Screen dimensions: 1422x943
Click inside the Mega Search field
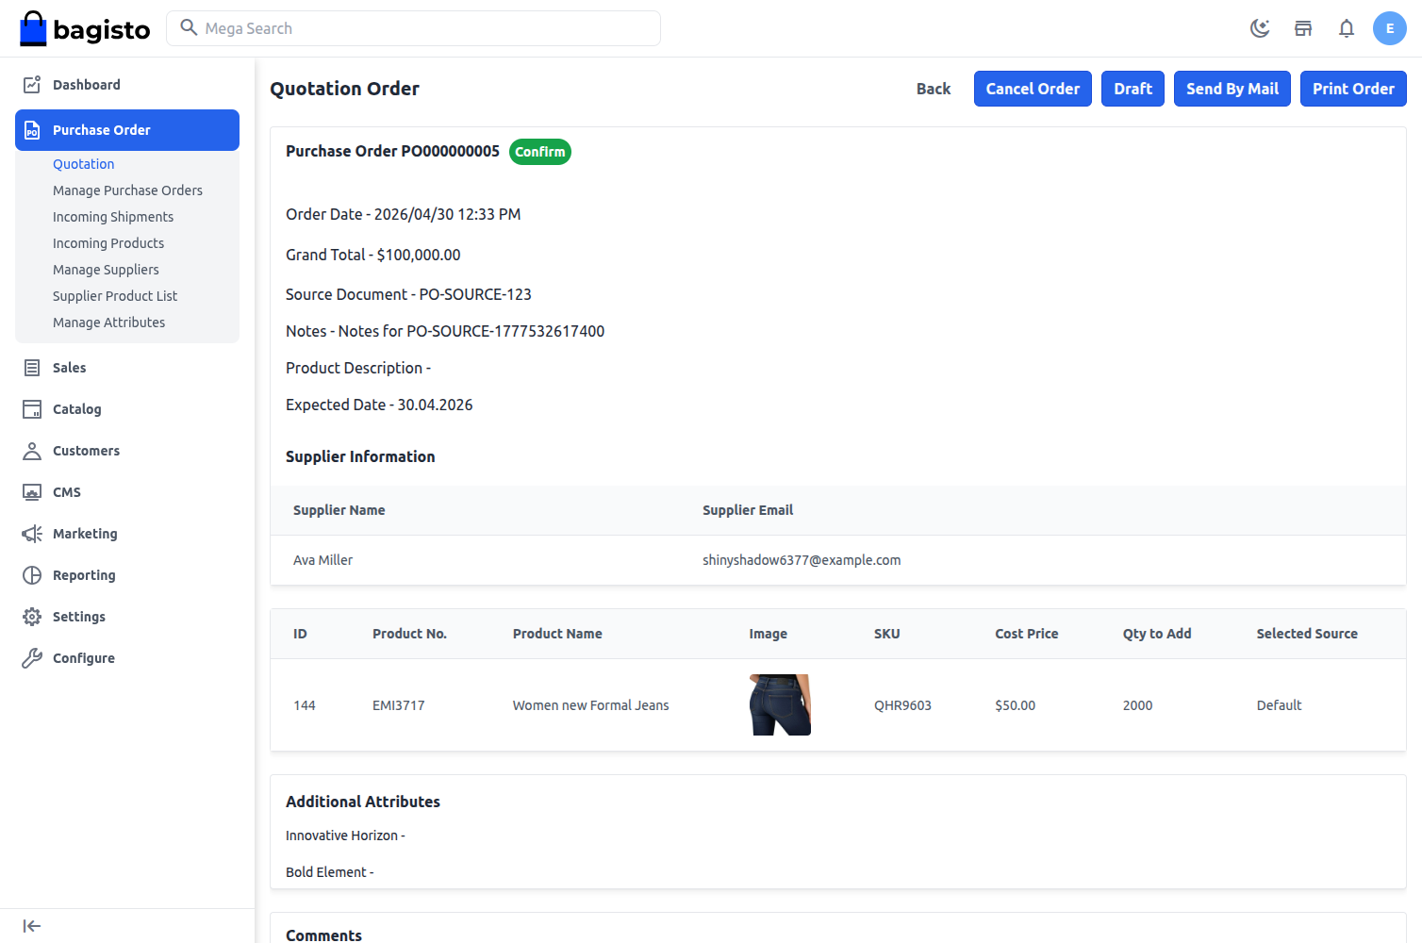413,28
